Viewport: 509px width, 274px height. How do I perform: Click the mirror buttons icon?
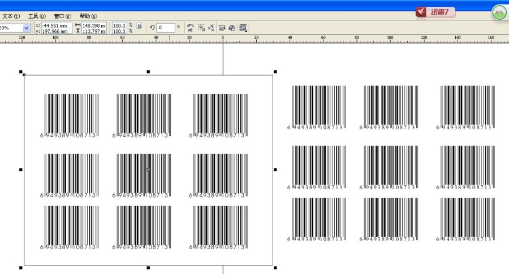(x=190, y=28)
